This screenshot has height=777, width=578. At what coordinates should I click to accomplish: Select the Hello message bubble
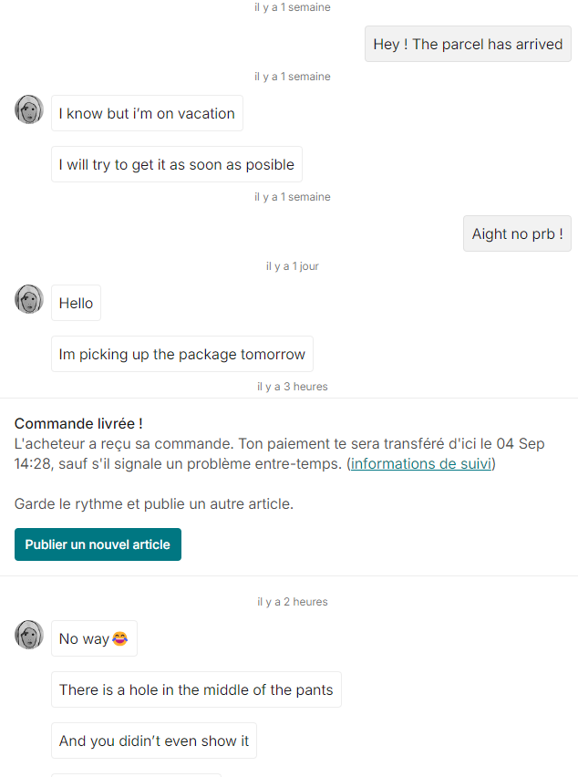[x=76, y=303]
